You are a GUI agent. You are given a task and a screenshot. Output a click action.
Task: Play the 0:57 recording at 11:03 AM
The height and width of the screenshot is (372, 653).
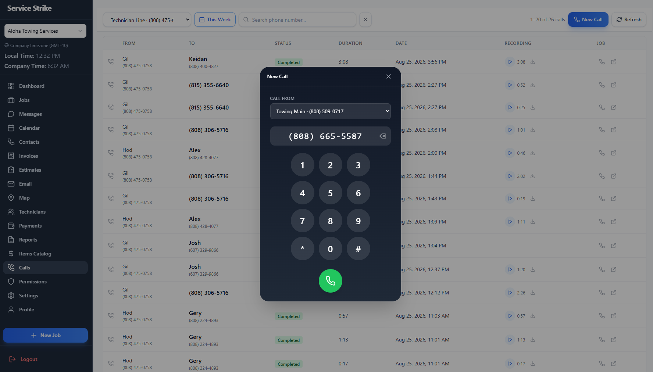[510, 316]
